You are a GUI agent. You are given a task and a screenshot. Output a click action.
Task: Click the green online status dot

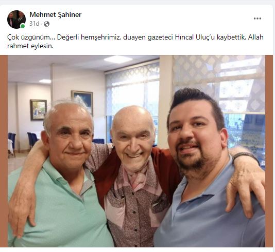coord(23,26)
